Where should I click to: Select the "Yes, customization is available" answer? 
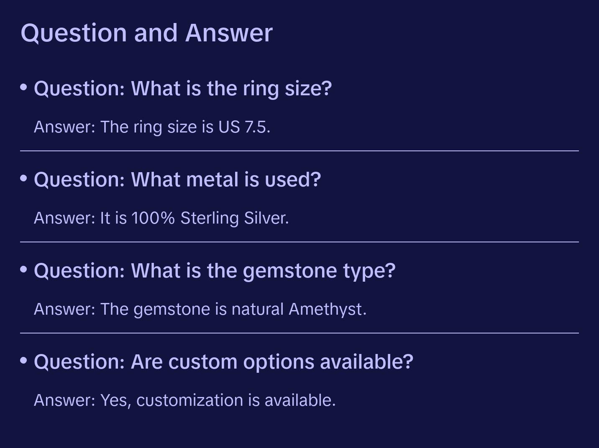[x=184, y=400]
